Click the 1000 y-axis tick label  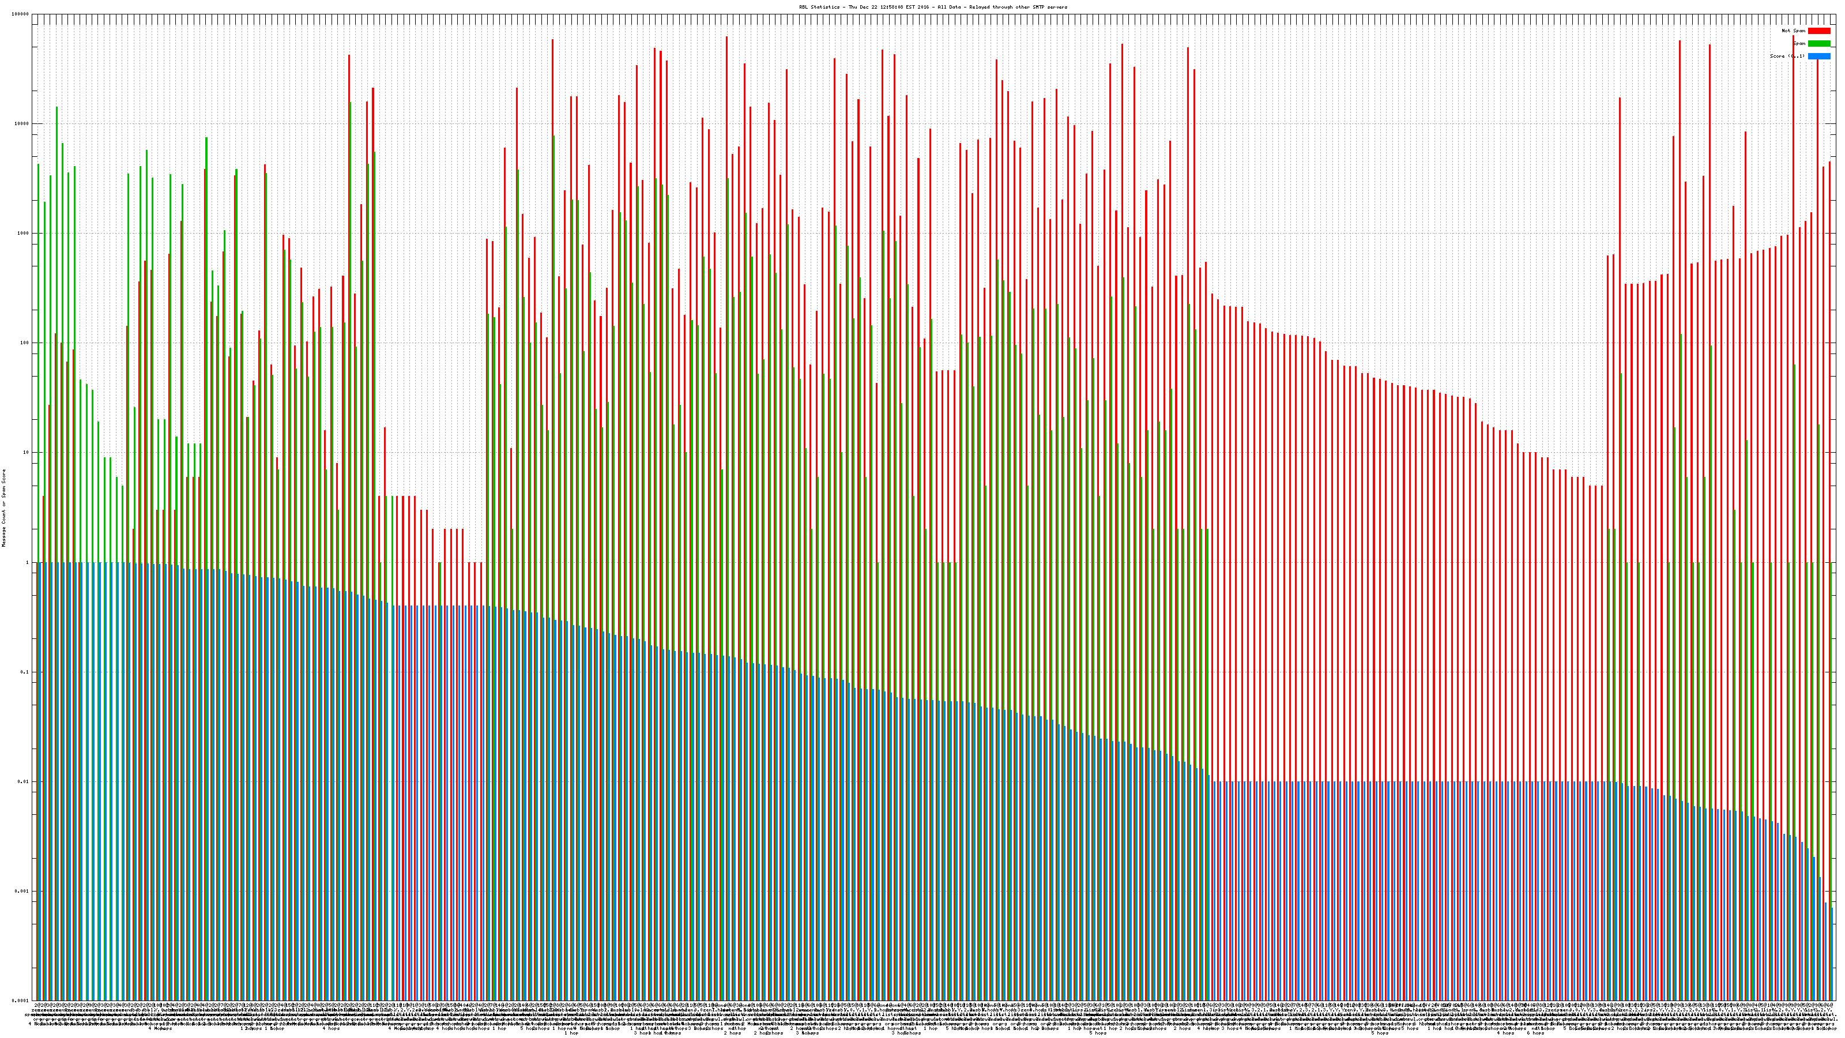tap(24, 234)
